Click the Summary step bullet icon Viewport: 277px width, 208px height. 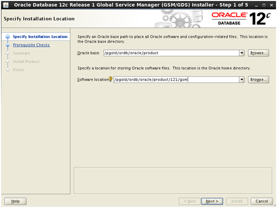coord(8,53)
